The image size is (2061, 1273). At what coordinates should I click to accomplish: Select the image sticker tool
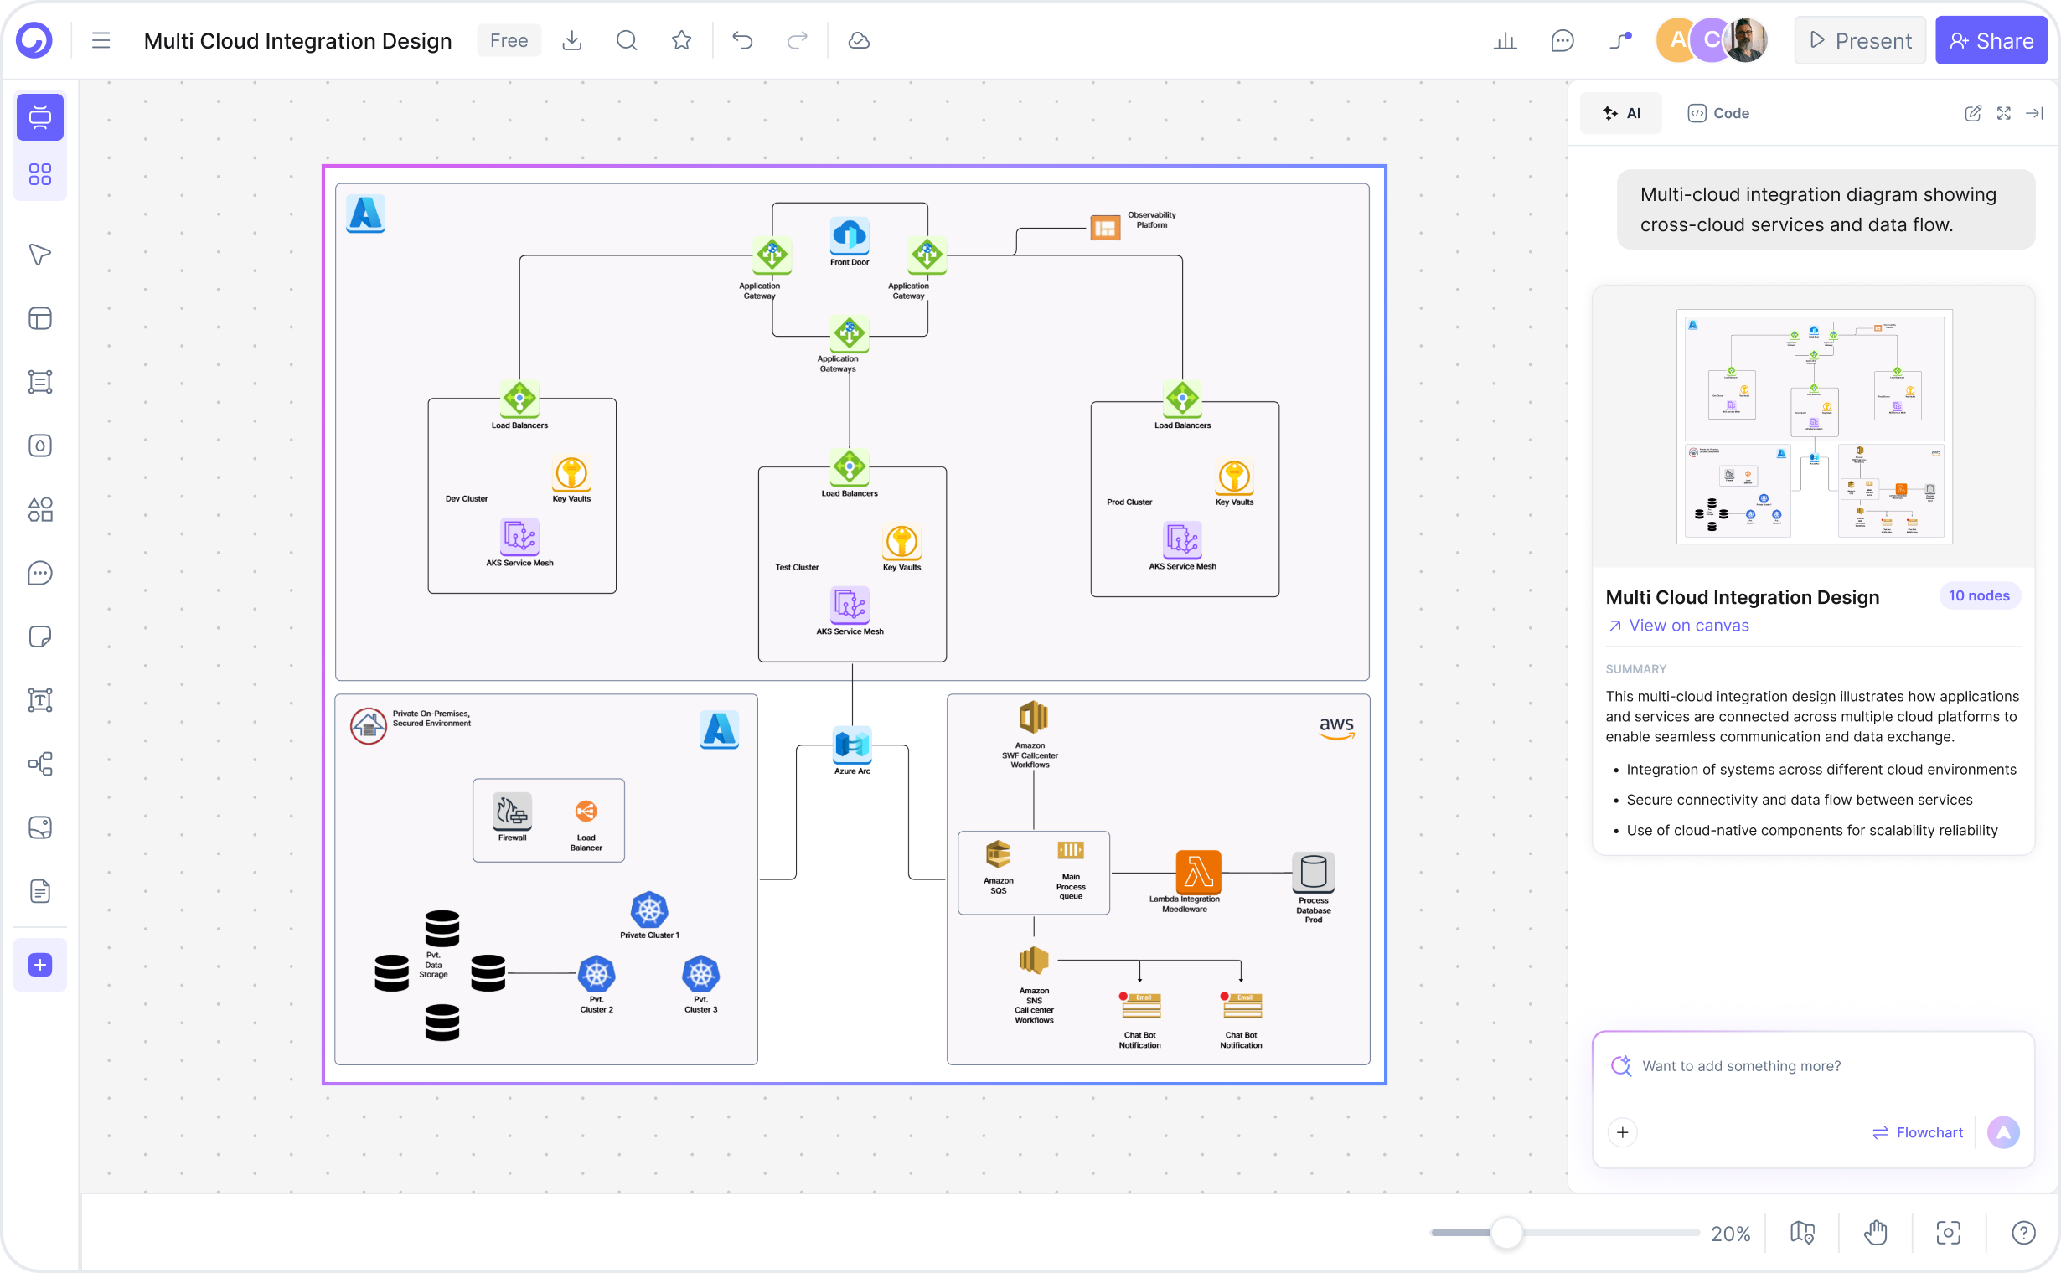[x=40, y=827]
